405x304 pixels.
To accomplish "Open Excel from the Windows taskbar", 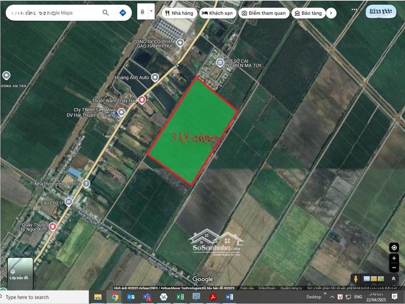I will 180,297.
